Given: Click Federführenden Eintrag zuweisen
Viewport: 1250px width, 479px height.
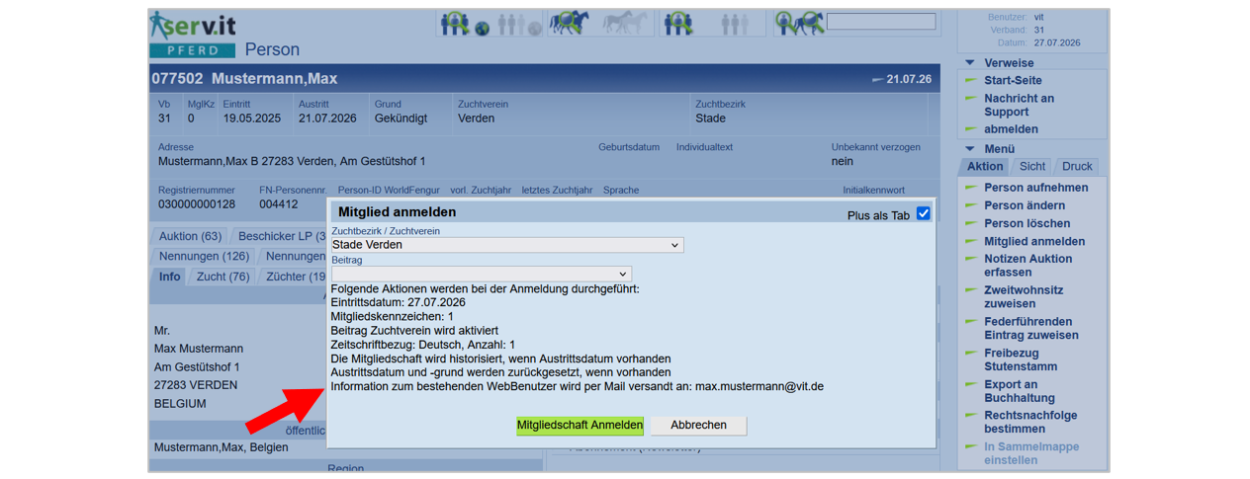Looking at the screenshot, I should pos(1031,328).
